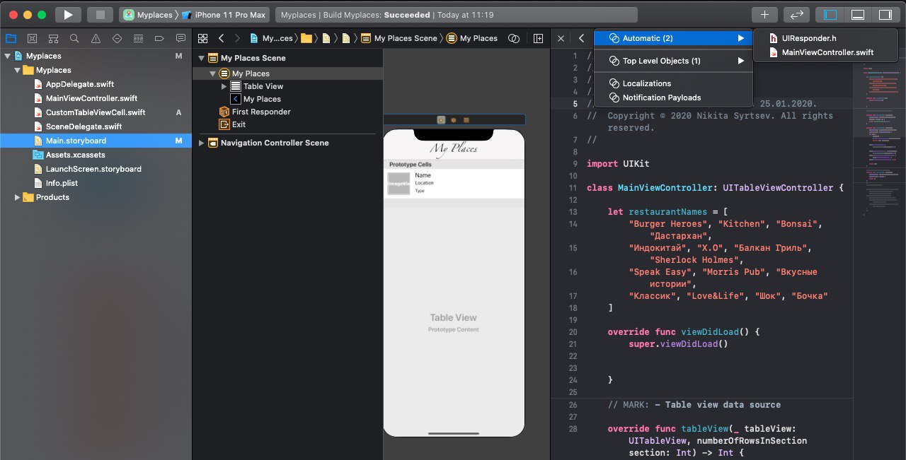
Task: Go back in storyboard editor history
Action: pyautogui.click(x=222, y=38)
